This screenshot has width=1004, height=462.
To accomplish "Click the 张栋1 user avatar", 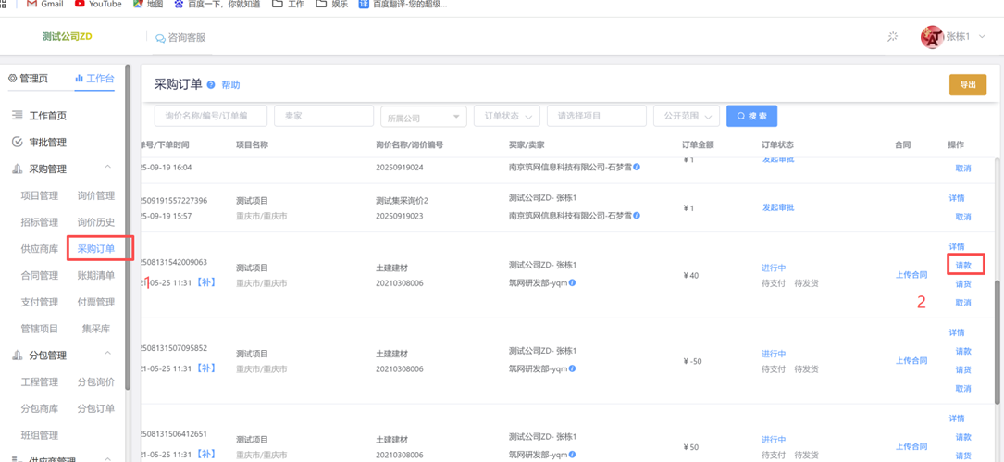I will (x=931, y=37).
